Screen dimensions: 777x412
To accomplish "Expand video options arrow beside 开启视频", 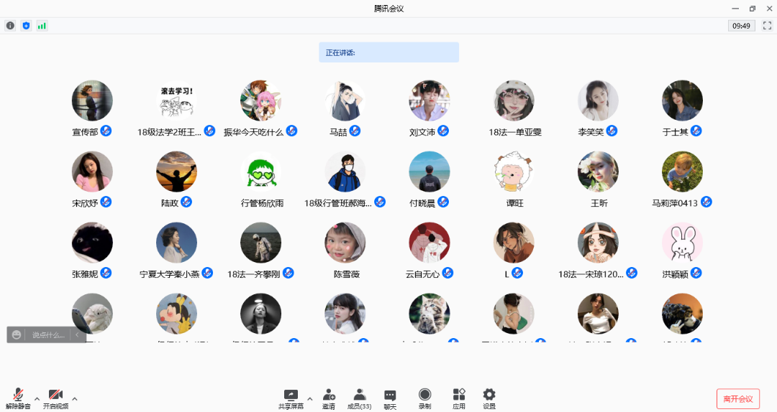I will [75, 399].
